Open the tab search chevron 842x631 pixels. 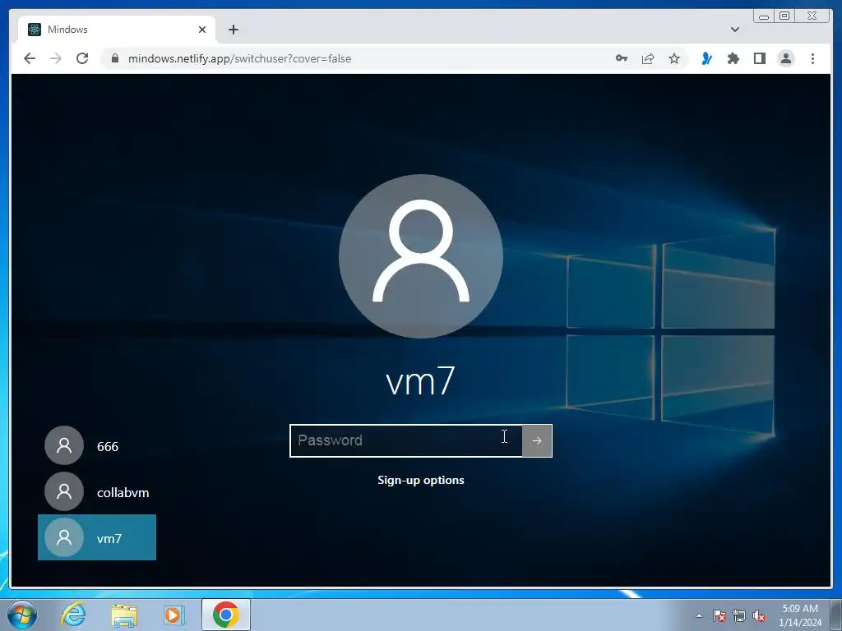pos(734,30)
